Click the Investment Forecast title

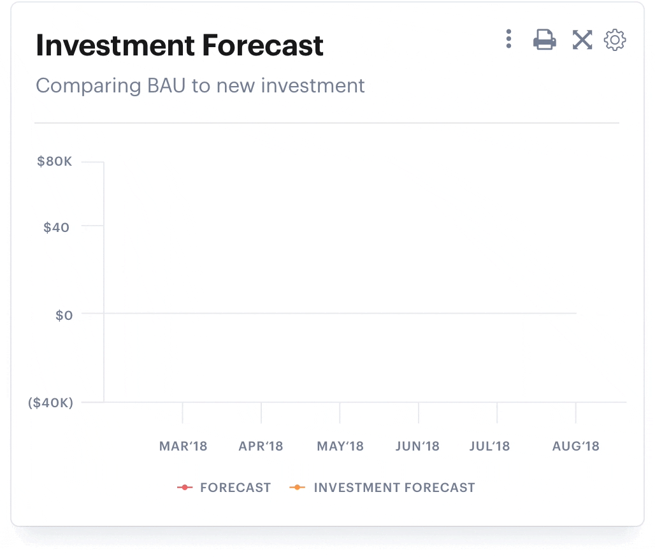pos(180,45)
